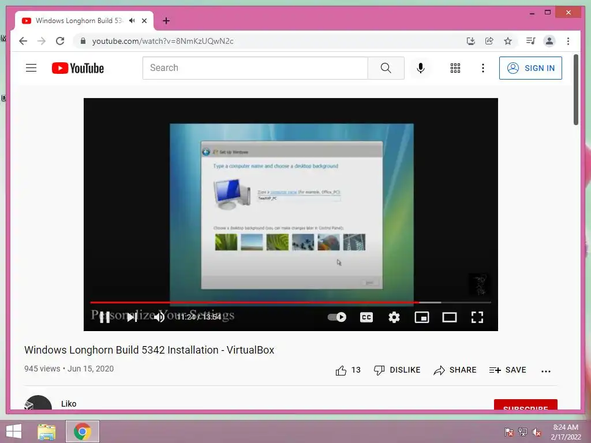Switch to miniplayer mode
Screen dimensions: 591x443
click(x=422, y=317)
